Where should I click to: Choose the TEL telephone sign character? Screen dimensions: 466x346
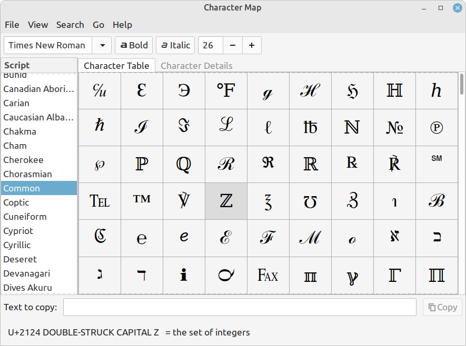[x=100, y=201]
